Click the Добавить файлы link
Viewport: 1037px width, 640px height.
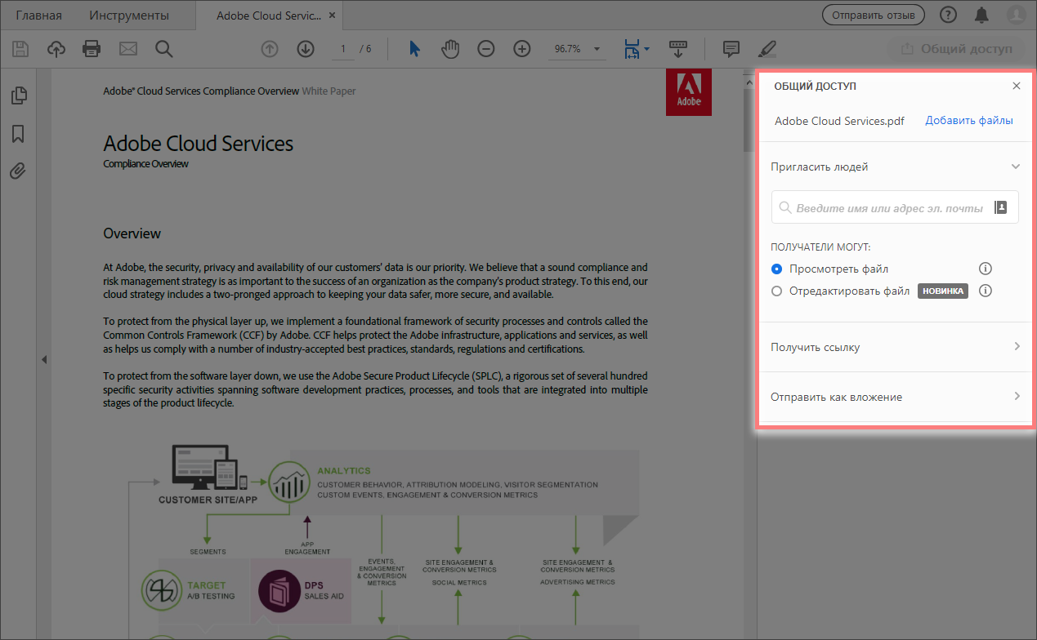pos(969,121)
